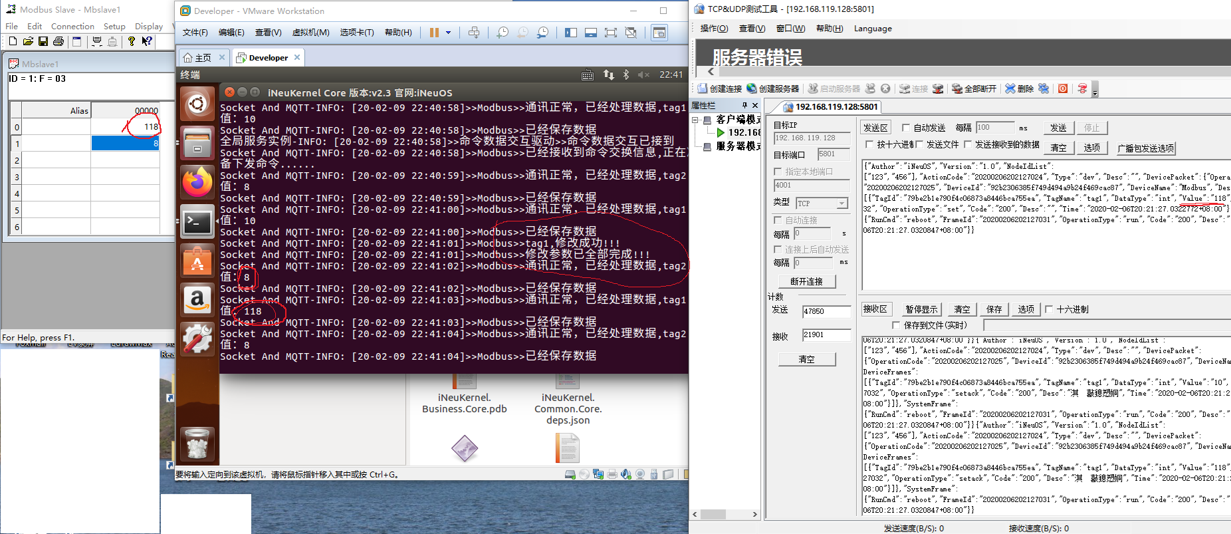This screenshot has width=1231, height=534.
Task: Select 192.168.119.128:5801 connection tab
Action: [x=831, y=106]
